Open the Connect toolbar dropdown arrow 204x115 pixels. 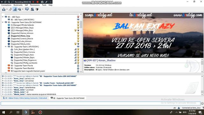point(7,9)
